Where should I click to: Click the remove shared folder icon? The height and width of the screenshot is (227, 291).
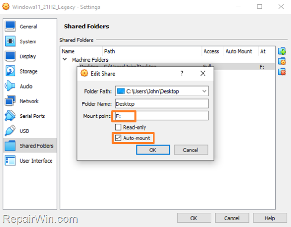pyautogui.click(x=282, y=71)
